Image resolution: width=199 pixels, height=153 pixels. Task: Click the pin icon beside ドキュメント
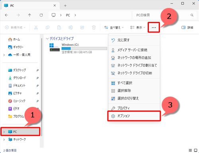[x=37, y=85]
